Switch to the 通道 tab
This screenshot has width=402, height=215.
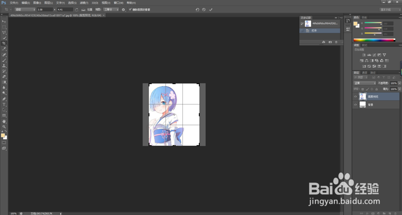point(365,73)
